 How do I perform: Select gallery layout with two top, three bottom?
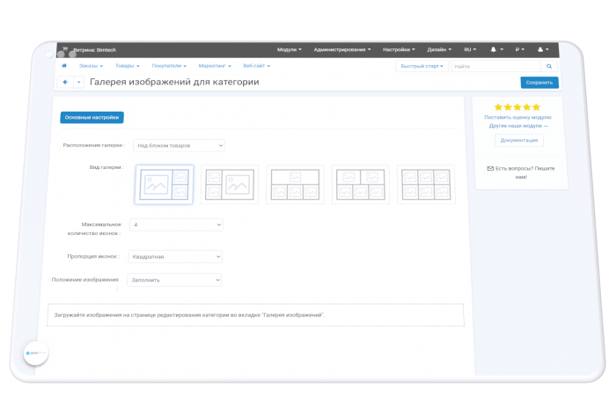[x=361, y=185]
